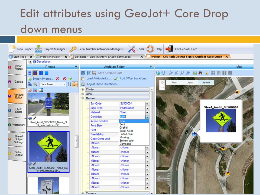Click the map plus zoom button
The width and height of the screenshot is (260, 195).
tap(162, 83)
